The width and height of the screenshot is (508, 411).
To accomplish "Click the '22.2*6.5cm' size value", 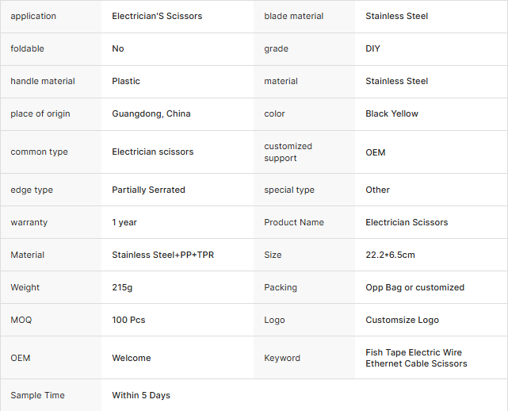I will pyautogui.click(x=391, y=255).
